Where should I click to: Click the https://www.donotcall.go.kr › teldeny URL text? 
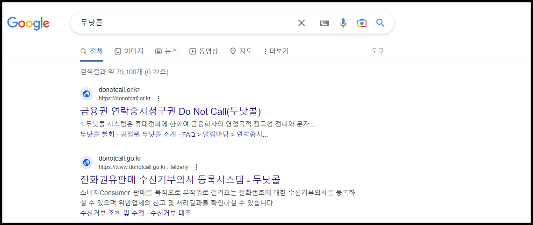click(144, 167)
